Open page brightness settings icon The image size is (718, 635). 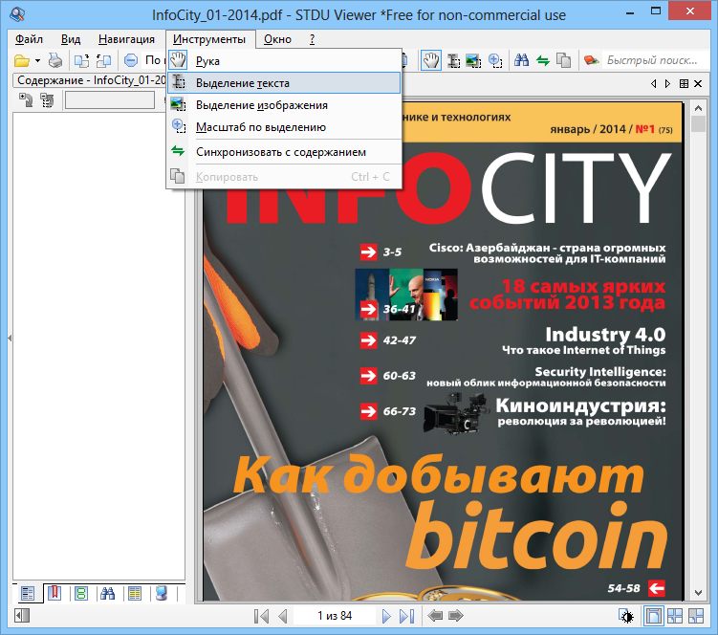(x=626, y=616)
